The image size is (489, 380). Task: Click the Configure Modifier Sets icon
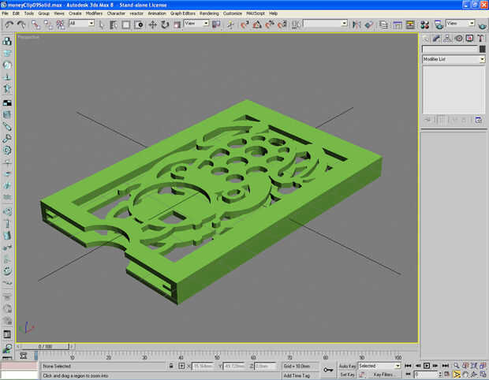[479, 120]
